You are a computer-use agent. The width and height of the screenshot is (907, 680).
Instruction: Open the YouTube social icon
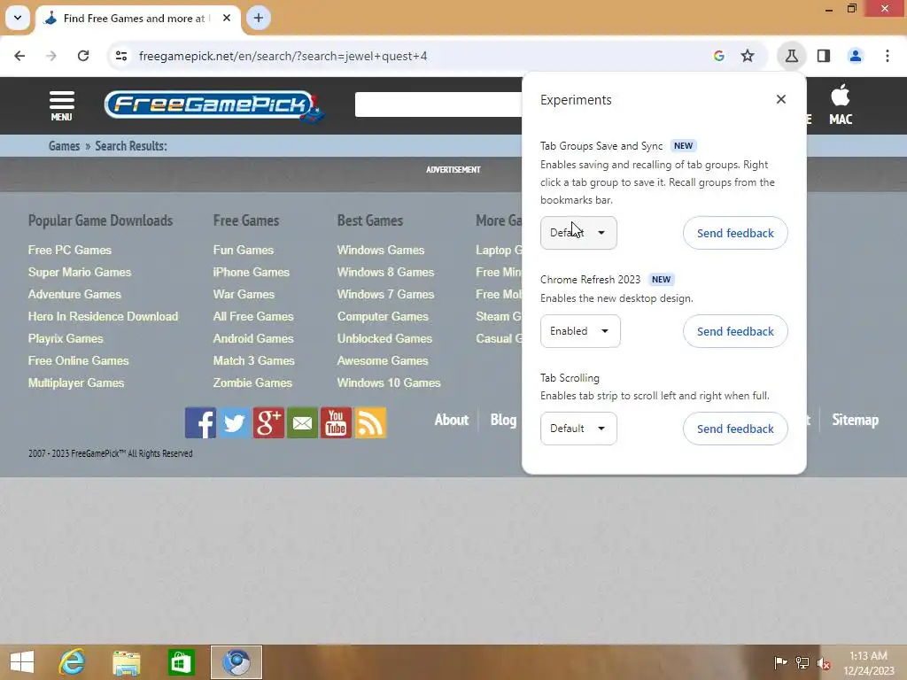[336, 422]
